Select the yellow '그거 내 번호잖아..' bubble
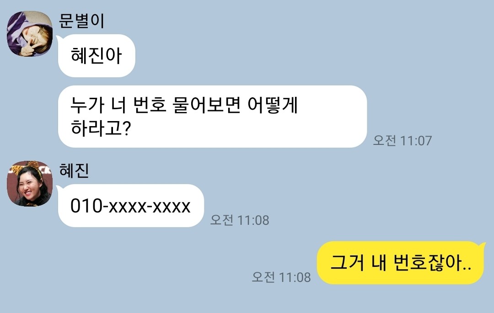The height and width of the screenshot is (313, 494). pyautogui.click(x=400, y=263)
